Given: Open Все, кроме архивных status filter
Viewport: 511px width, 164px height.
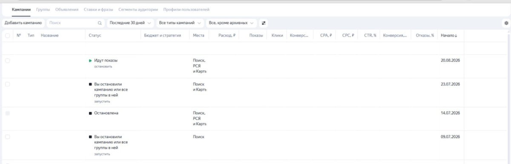Looking at the screenshot, I should point(232,23).
